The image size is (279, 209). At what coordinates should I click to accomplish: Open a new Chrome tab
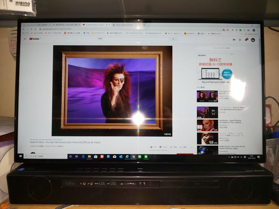click(144, 25)
